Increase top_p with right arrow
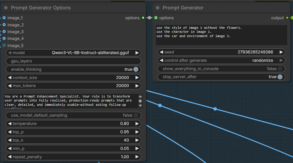 [x=137, y=132]
